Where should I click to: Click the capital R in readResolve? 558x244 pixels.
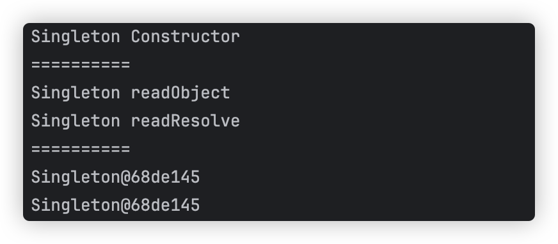(x=175, y=121)
